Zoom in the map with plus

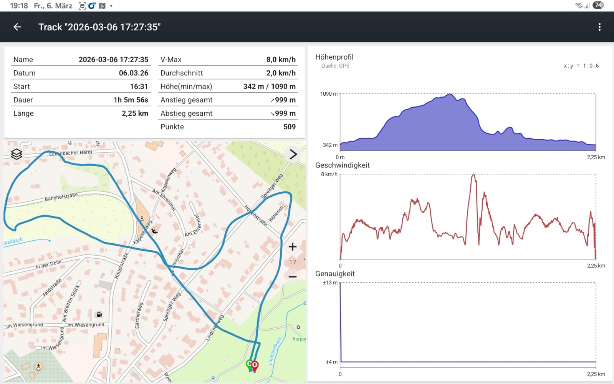[293, 247]
